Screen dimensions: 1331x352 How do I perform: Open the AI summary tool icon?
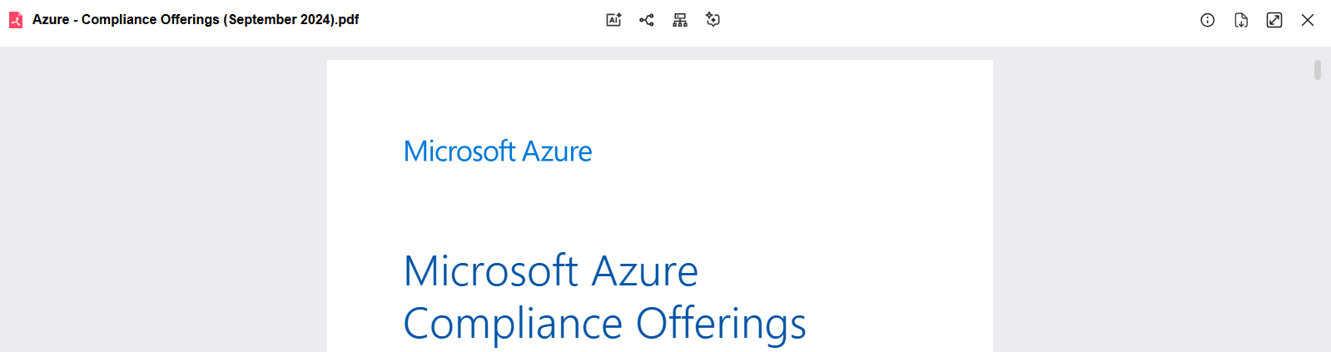tap(613, 20)
